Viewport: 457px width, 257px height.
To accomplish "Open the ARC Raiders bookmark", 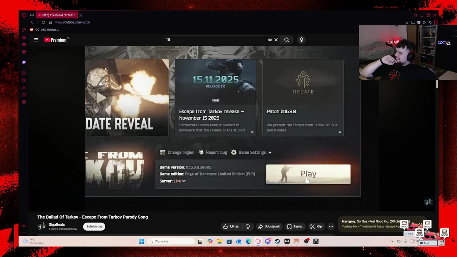I will pyautogui.click(x=44, y=30).
